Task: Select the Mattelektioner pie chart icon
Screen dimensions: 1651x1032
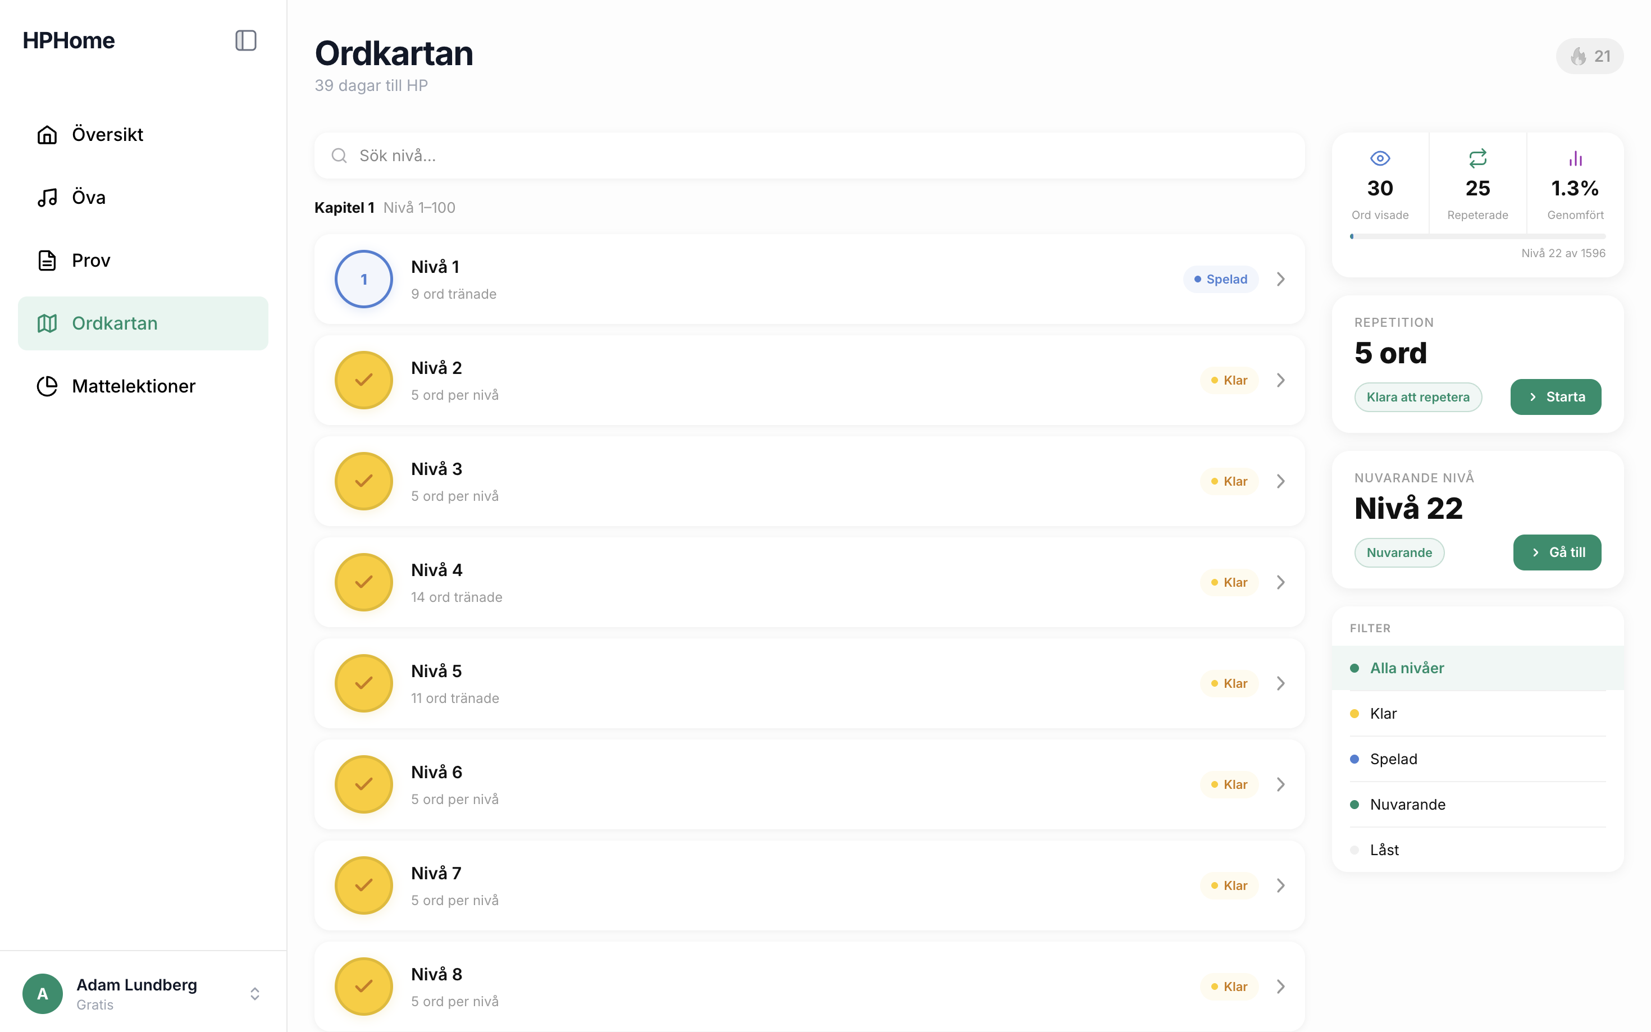Action: click(47, 386)
